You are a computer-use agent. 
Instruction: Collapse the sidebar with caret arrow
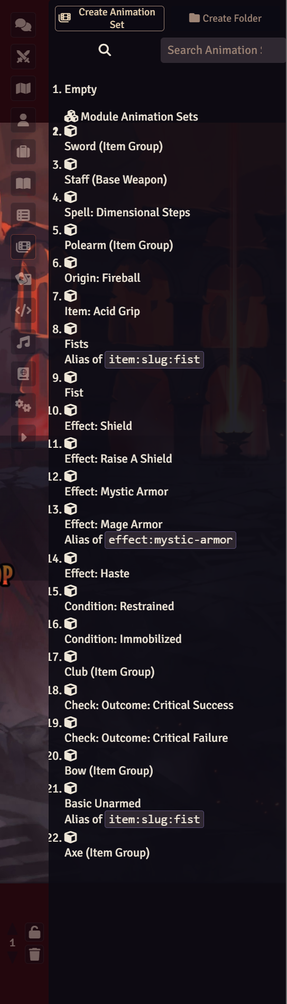click(x=23, y=437)
